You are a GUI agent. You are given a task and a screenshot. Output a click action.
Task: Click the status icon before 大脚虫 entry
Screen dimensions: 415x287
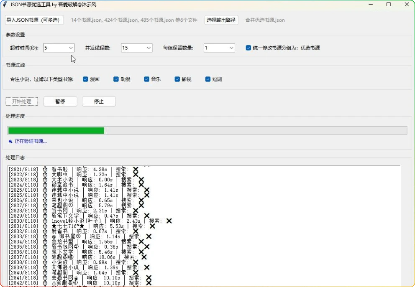[45, 175]
